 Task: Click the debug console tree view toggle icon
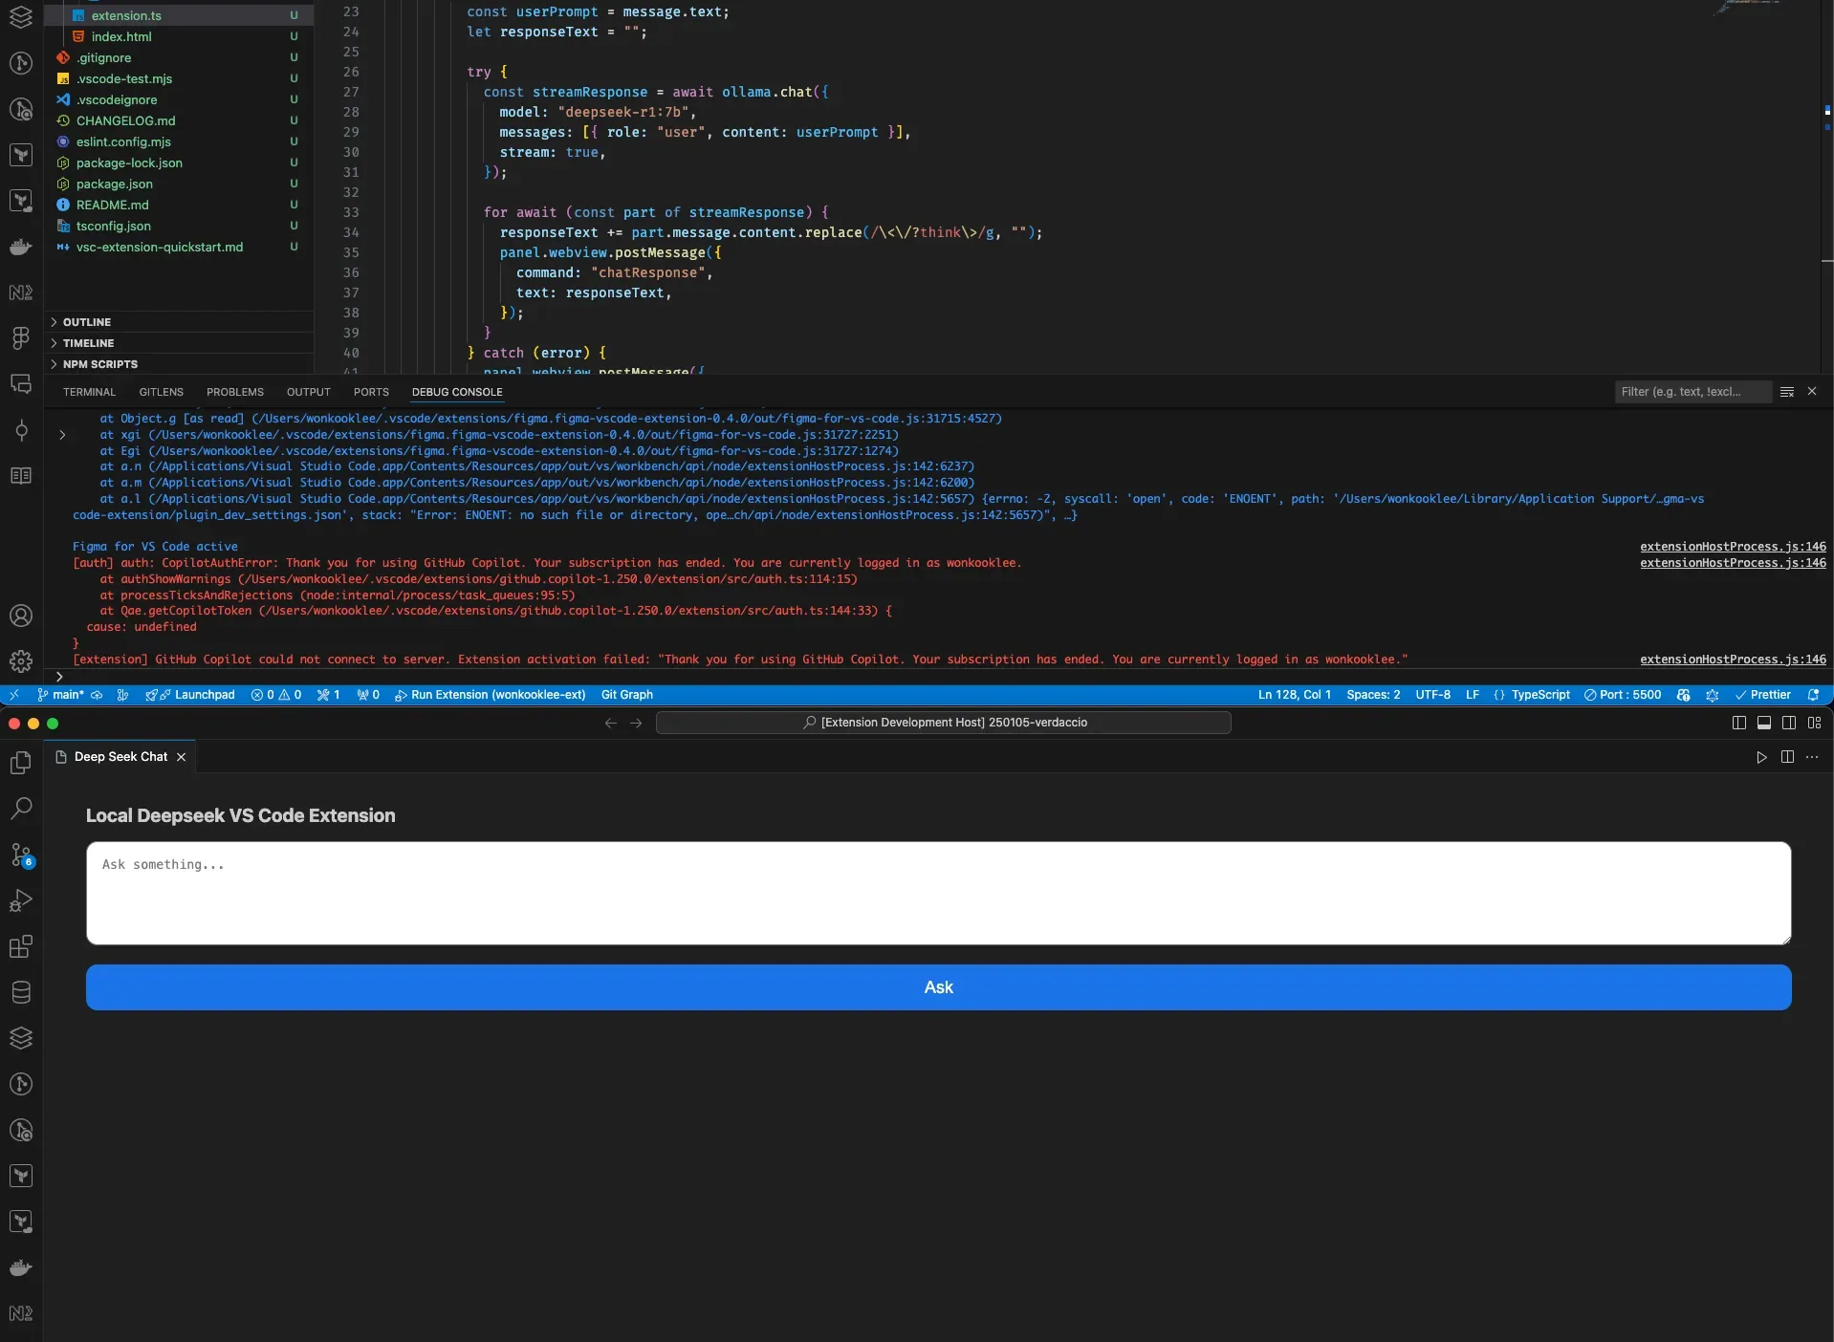point(1787,392)
